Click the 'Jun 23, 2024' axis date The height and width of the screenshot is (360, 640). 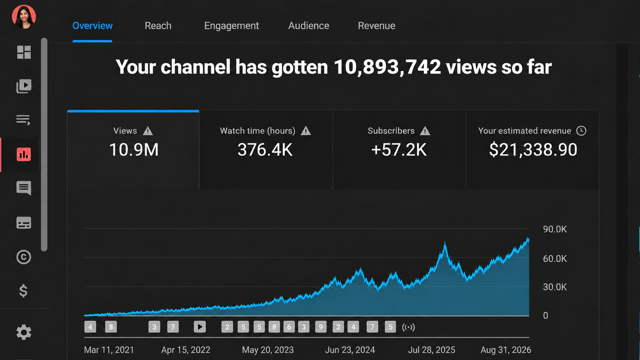pos(350,350)
